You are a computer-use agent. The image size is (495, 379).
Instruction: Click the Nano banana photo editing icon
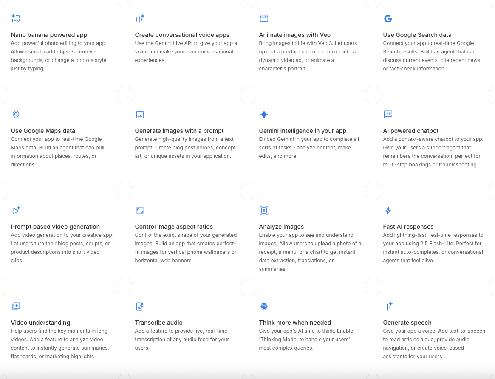tap(16, 19)
